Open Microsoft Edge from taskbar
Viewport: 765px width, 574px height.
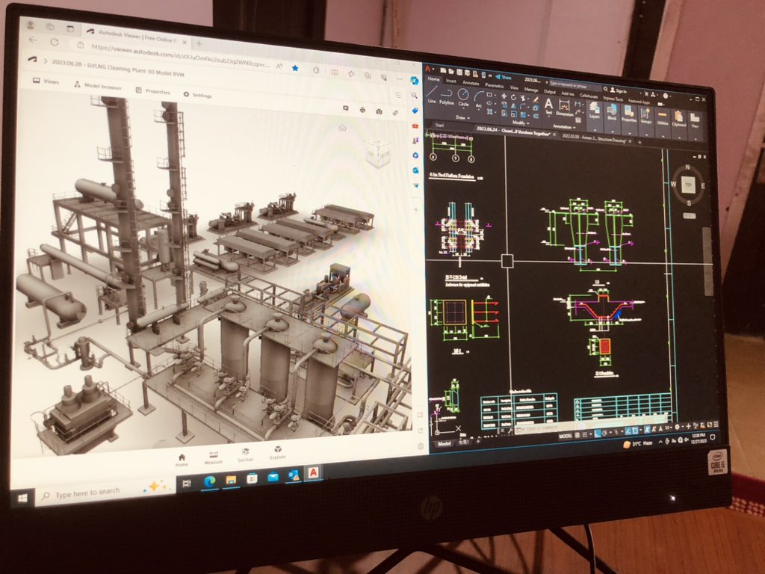click(x=210, y=482)
